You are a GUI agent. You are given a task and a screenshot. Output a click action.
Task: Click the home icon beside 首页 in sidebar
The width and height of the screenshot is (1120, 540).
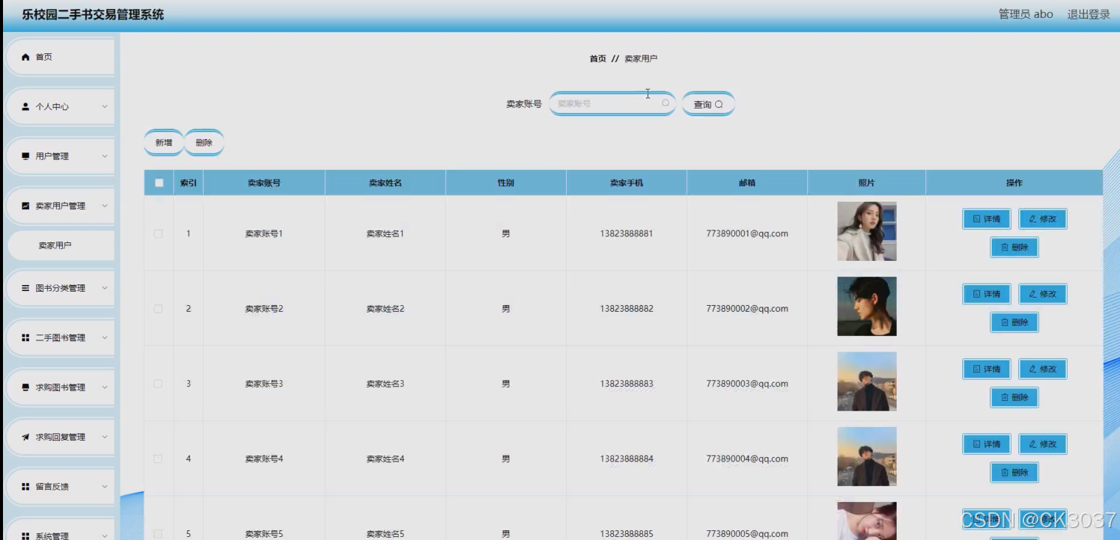(x=25, y=57)
